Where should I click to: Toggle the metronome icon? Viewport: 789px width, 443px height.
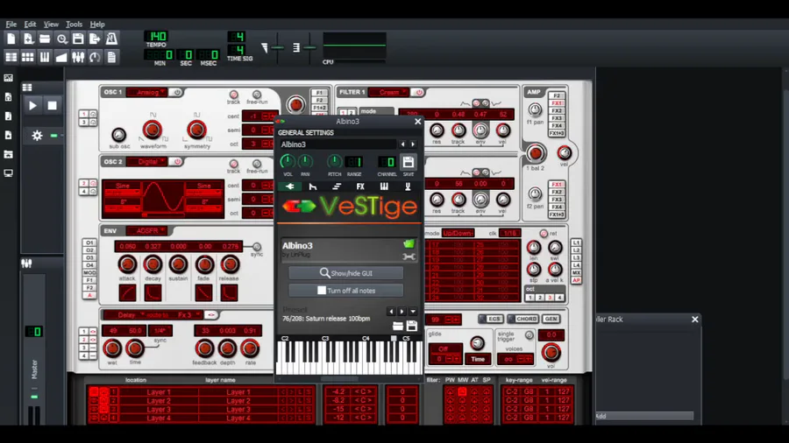(111, 39)
